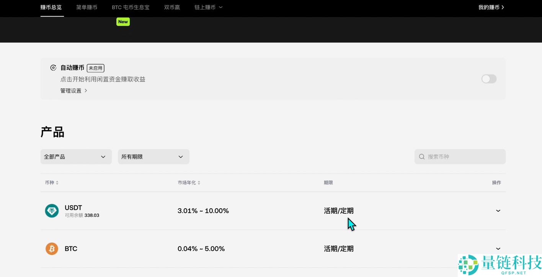
Task: Open the BTC 屯币生息宝 tab
Action: point(131,7)
